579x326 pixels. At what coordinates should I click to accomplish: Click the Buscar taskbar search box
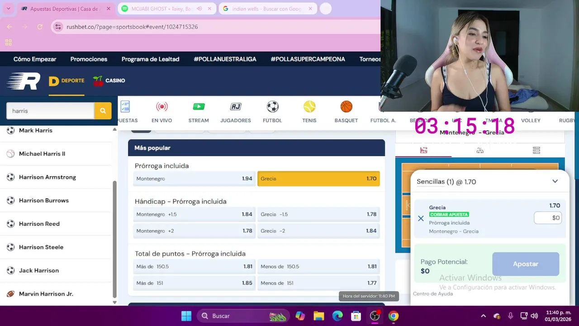[243, 316]
